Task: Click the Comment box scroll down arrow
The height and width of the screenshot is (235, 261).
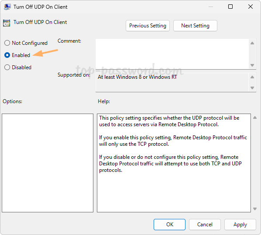Action: 252,65
